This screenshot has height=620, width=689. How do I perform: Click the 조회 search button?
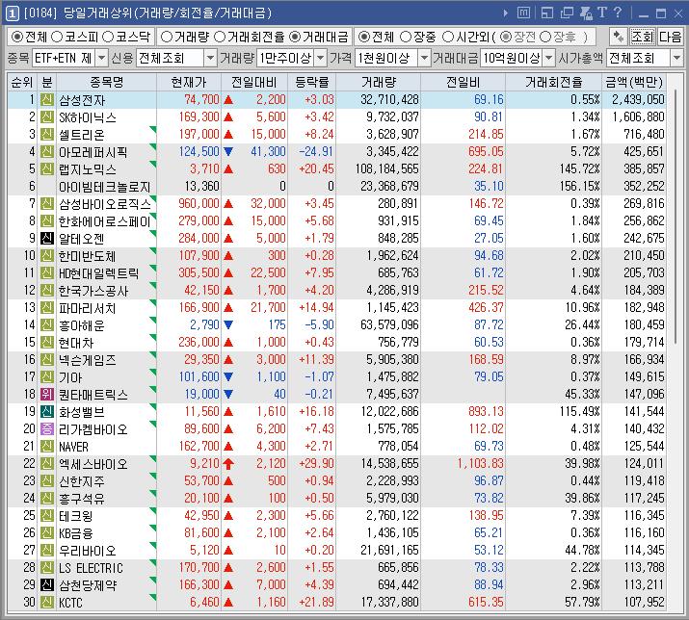point(643,37)
